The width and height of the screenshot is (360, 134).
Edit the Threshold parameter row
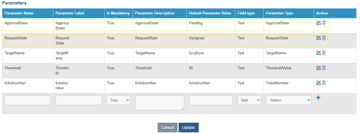(318, 68)
